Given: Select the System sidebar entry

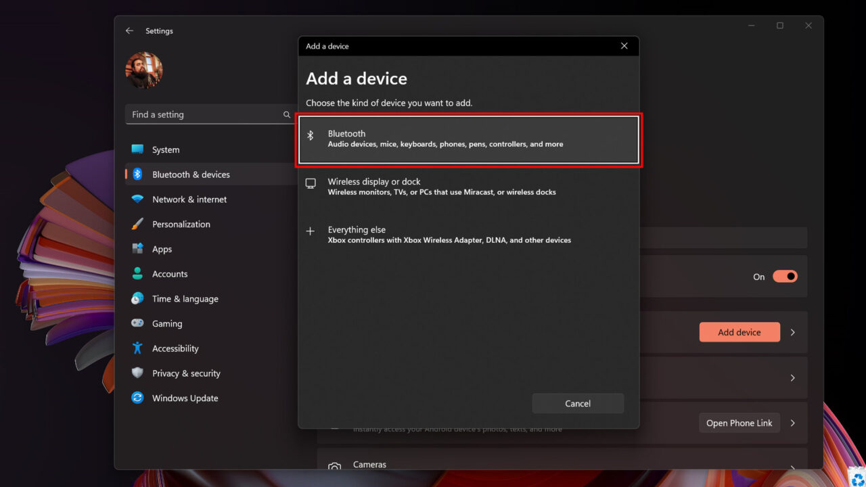Looking at the screenshot, I should tap(166, 149).
